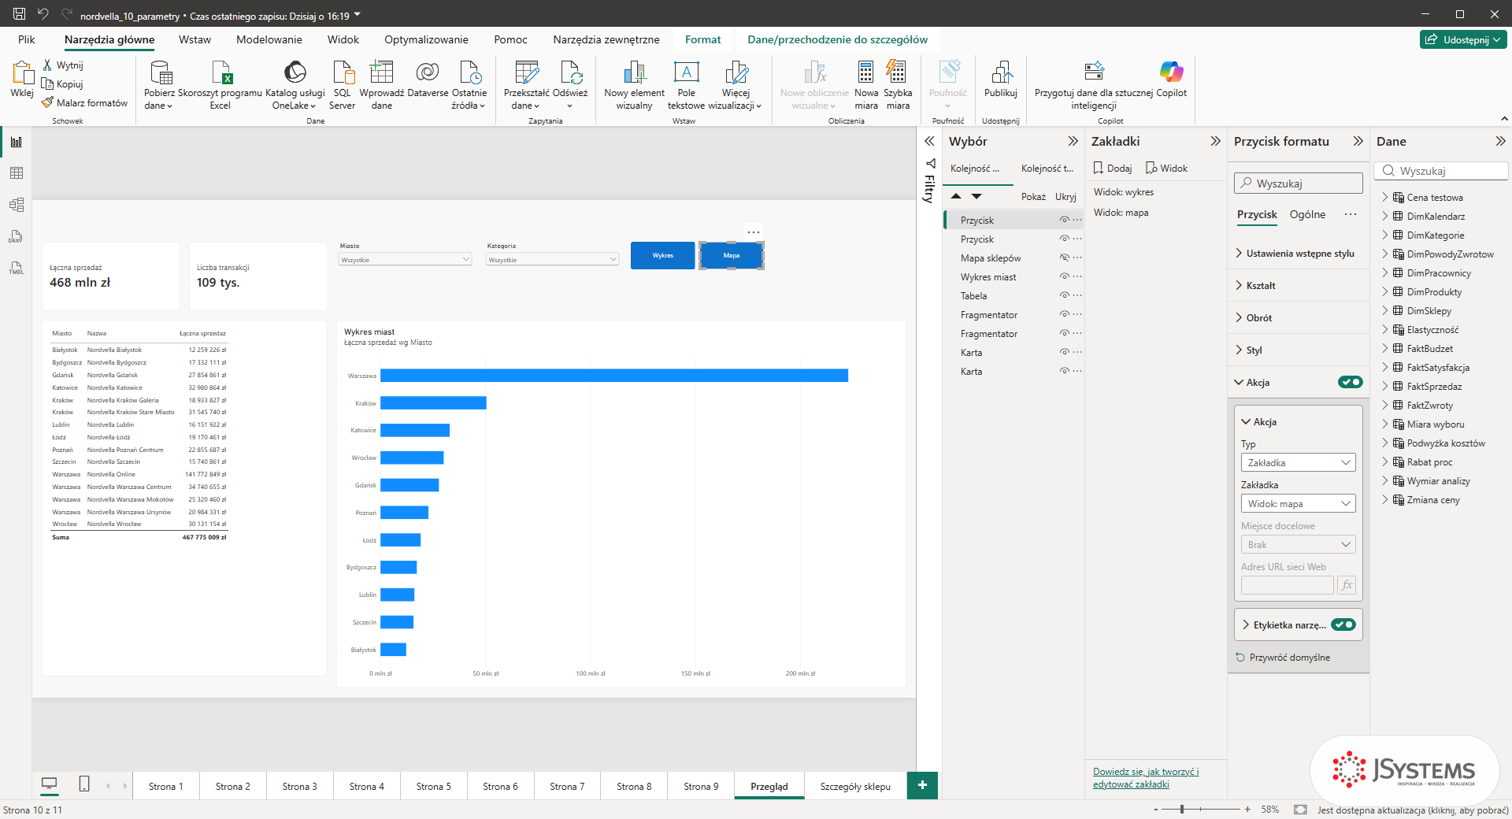Toggle the Etykietka narzędzia switch
The image size is (1512, 819).
coord(1343,624)
